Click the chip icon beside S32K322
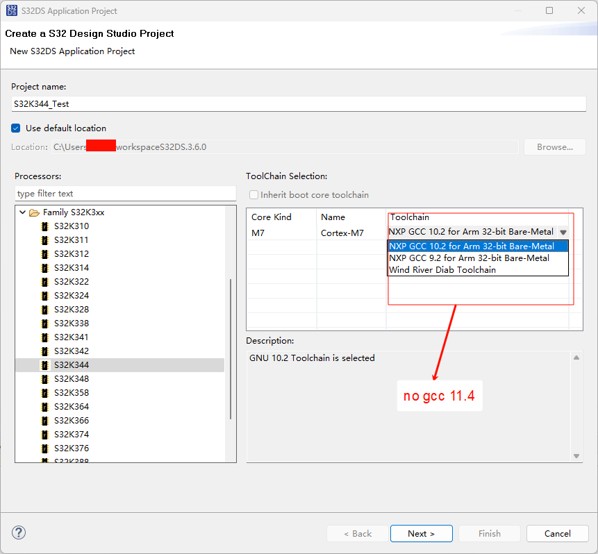 45,282
